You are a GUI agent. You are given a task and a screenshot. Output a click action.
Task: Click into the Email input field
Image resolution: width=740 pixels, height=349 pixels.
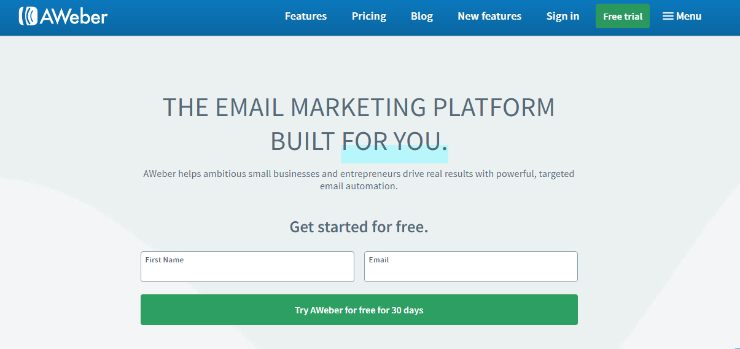tap(471, 271)
